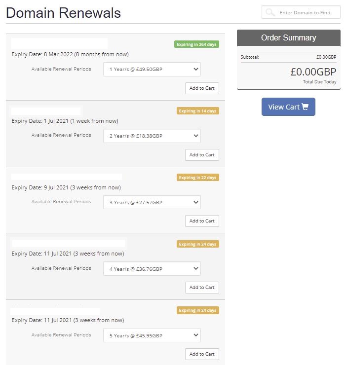Add the 5 Year/s renewal domain to cart

(202, 354)
